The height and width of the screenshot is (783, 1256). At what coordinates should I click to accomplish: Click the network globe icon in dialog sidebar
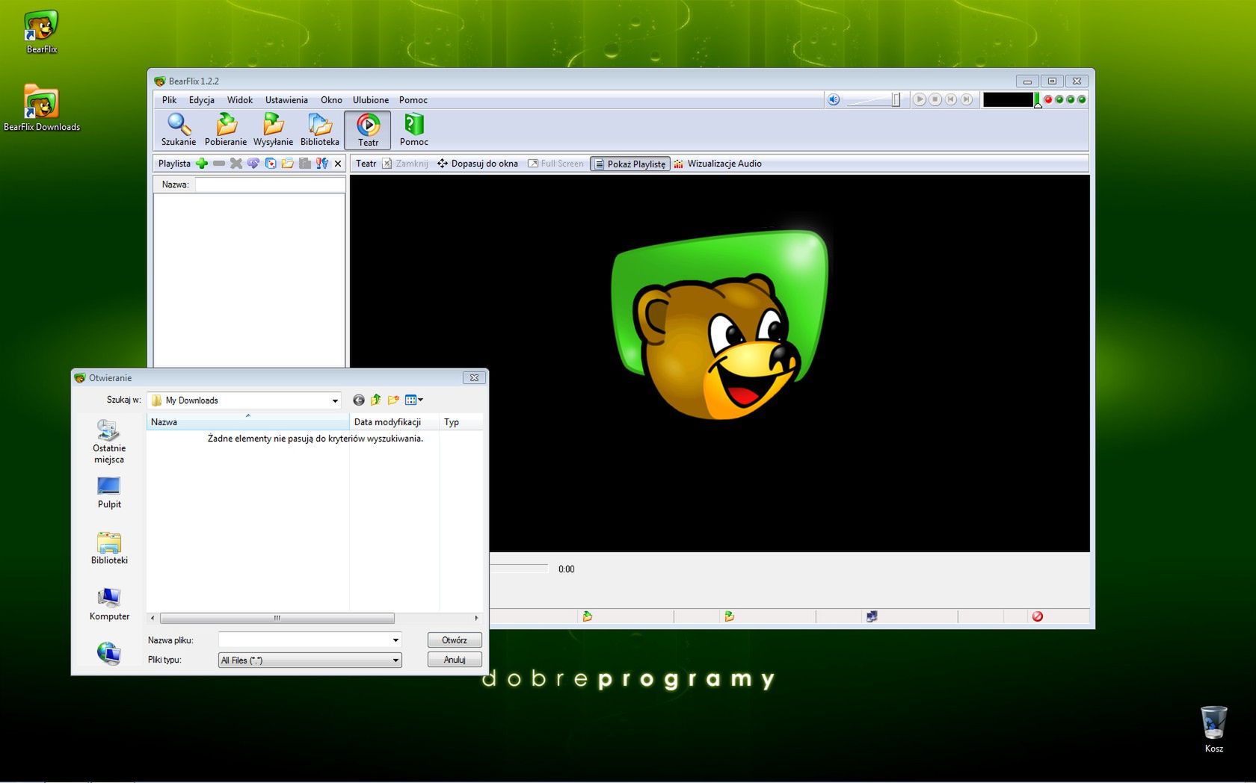pos(109,653)
